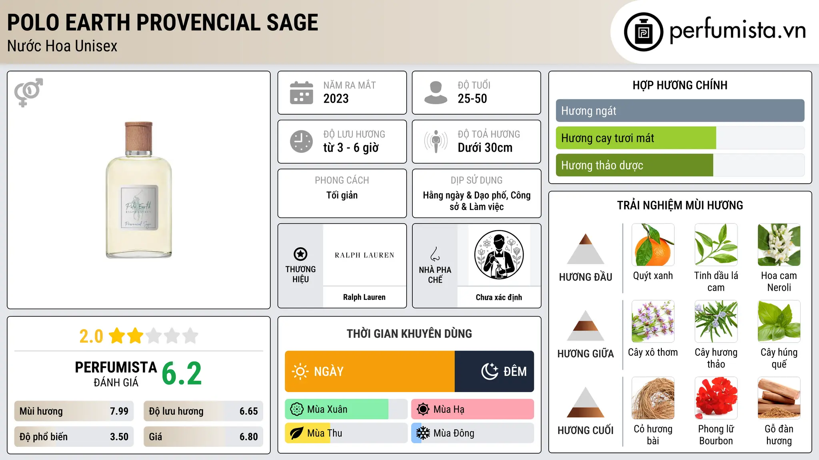819x460 pixels.
Task: Click the Giá 6.80 score row
Action: (204, 436)
